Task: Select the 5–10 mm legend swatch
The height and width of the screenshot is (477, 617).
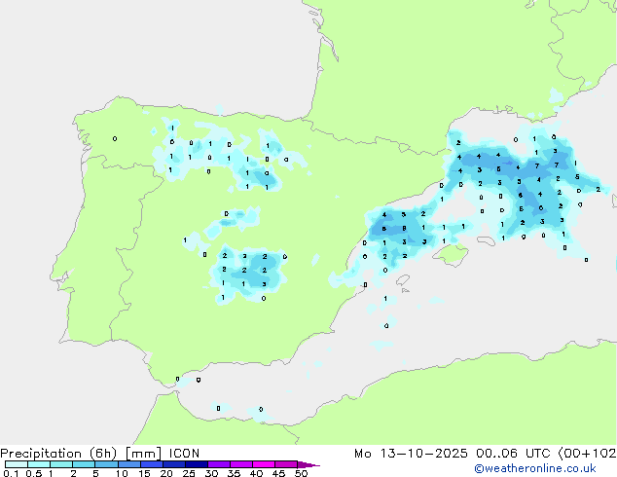Action: (106, 464)
